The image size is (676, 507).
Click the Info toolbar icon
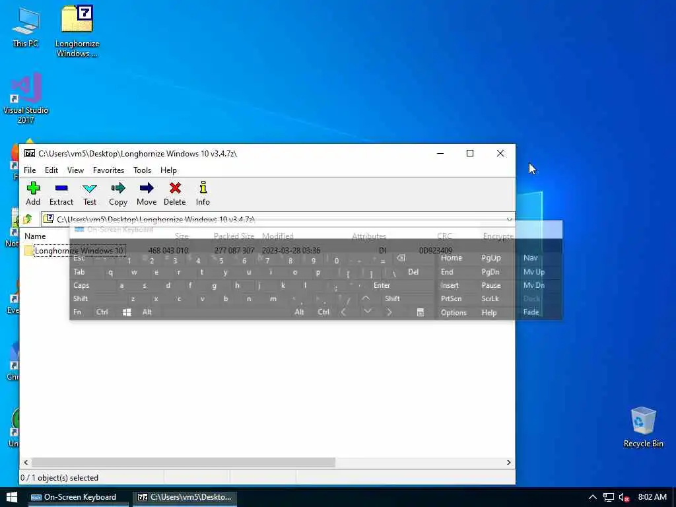point(203,193)
